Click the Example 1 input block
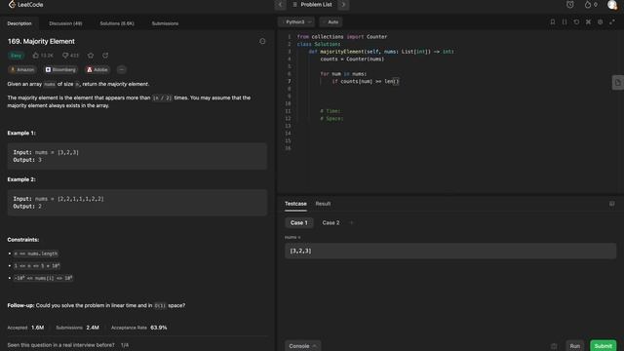 [x=136, y=156]
